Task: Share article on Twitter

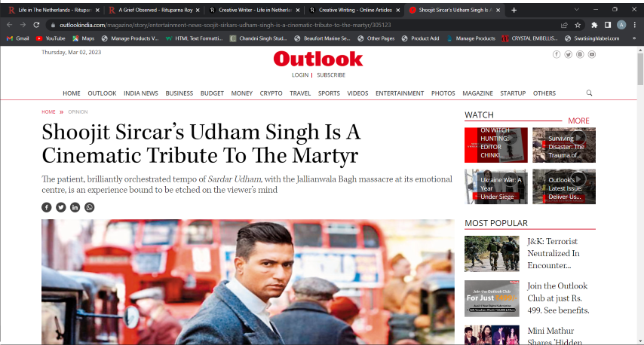Action: (61, 207)
